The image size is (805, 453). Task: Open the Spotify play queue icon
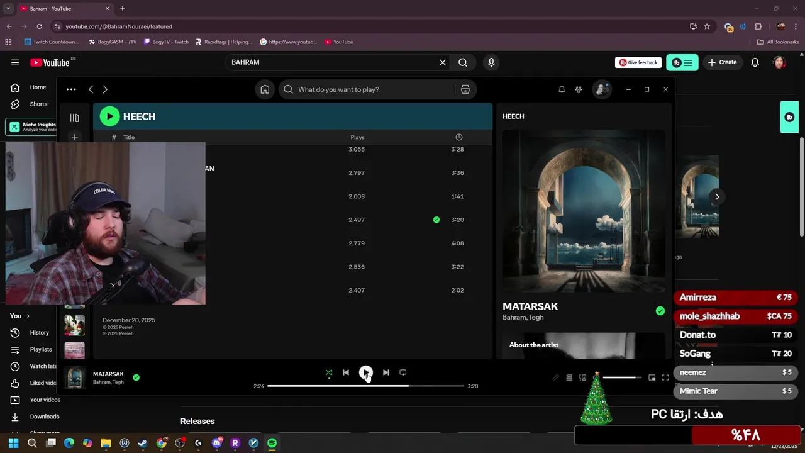[569, 377]
